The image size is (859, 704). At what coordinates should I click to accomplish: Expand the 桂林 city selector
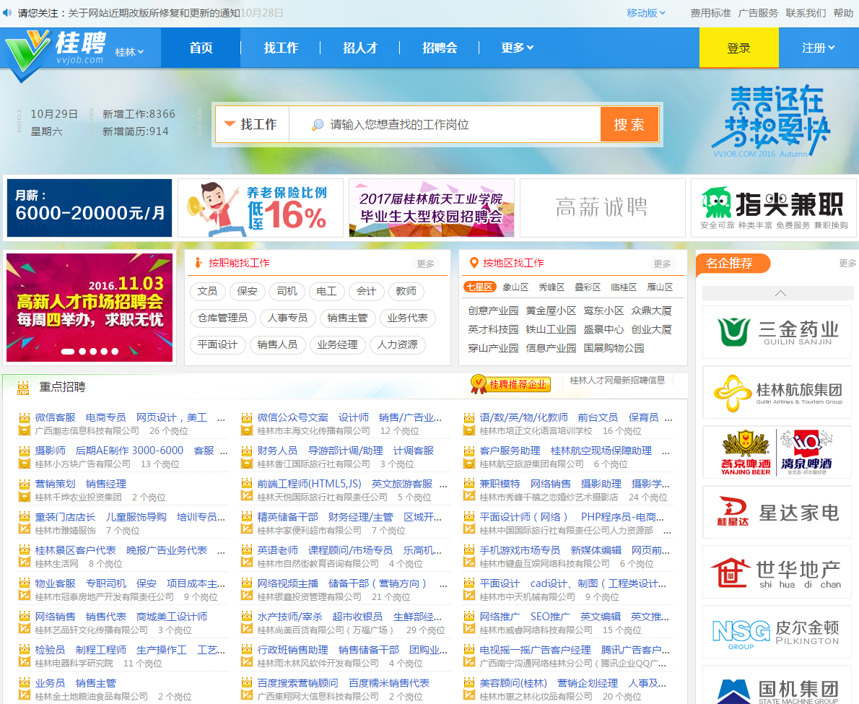coord(129,52)
